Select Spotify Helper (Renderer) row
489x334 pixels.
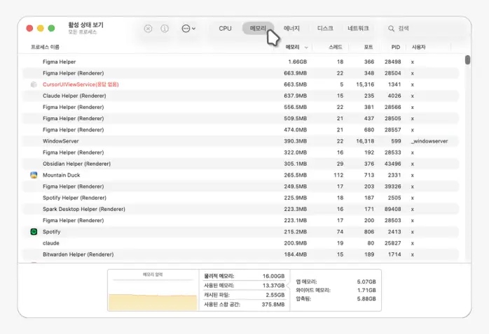coord(240,198)
